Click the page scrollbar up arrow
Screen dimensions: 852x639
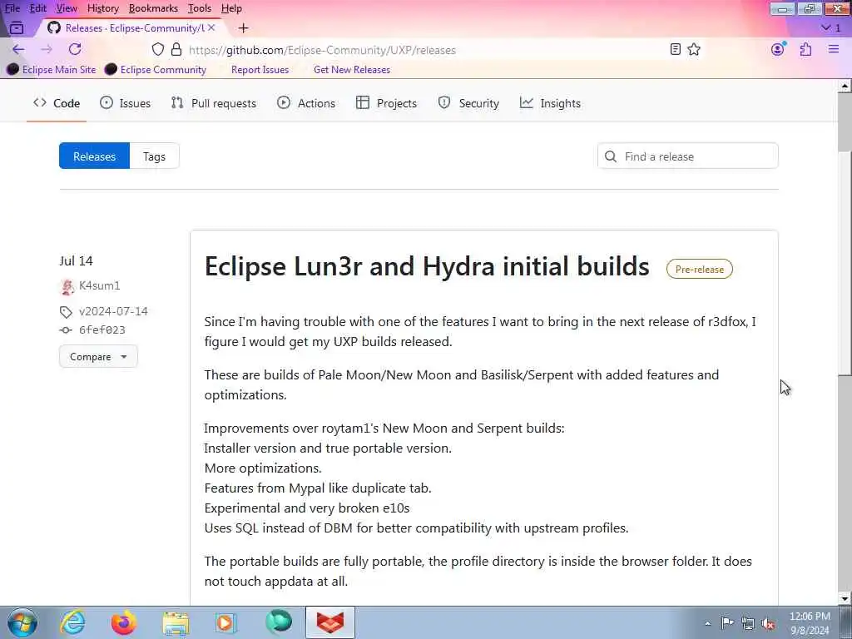point(845,86)
